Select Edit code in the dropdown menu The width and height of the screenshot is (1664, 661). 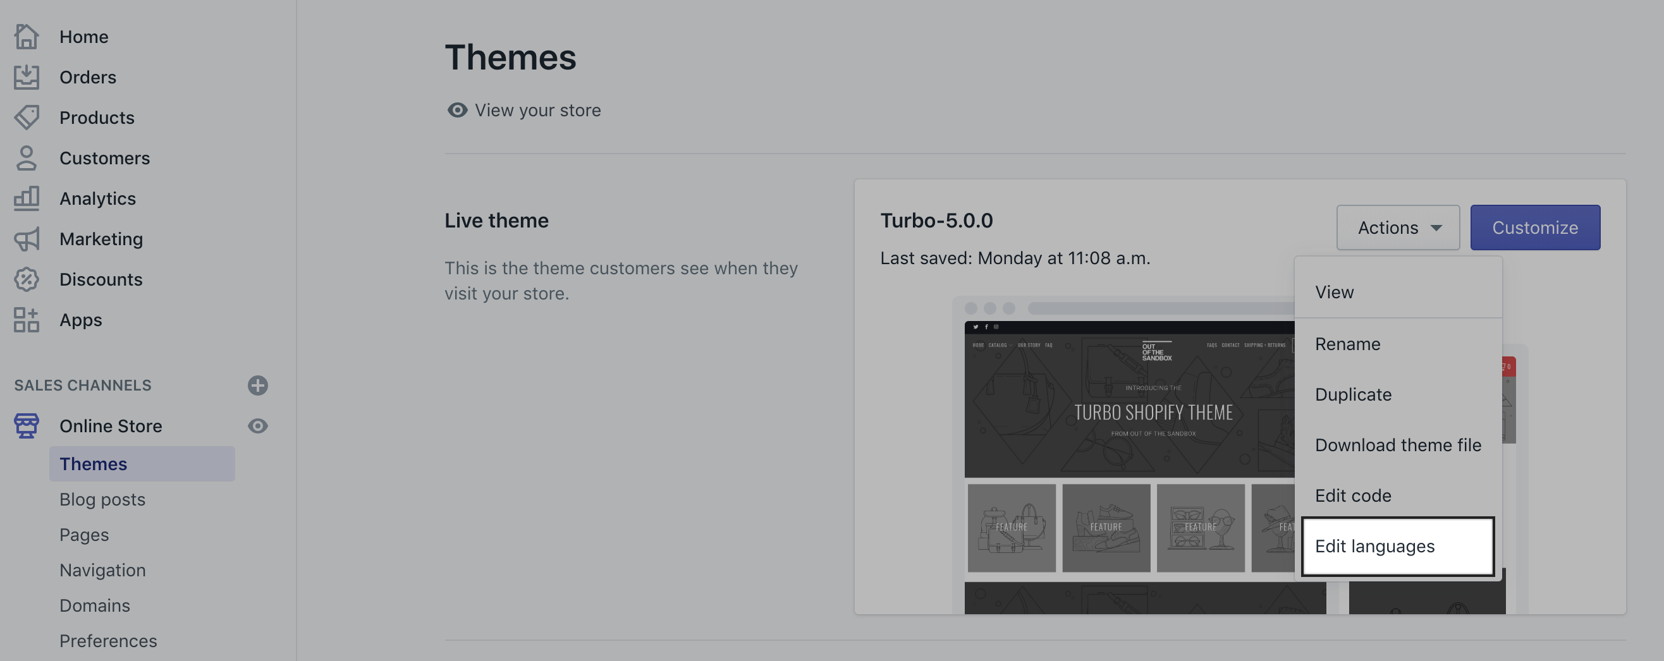point(1353,495)
